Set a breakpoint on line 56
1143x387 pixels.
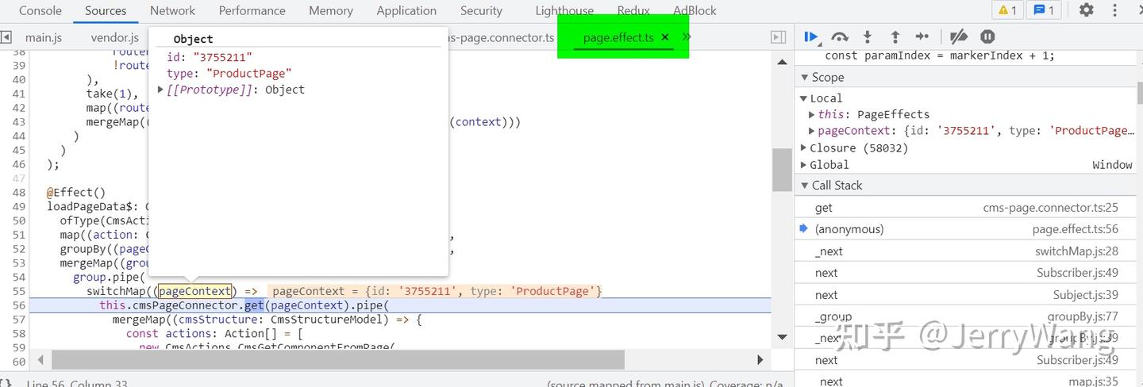coord(19,305)
